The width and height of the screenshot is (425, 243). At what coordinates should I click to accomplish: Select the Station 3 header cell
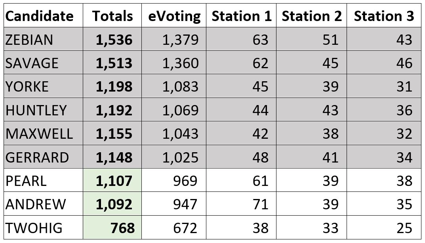[384, 15]
